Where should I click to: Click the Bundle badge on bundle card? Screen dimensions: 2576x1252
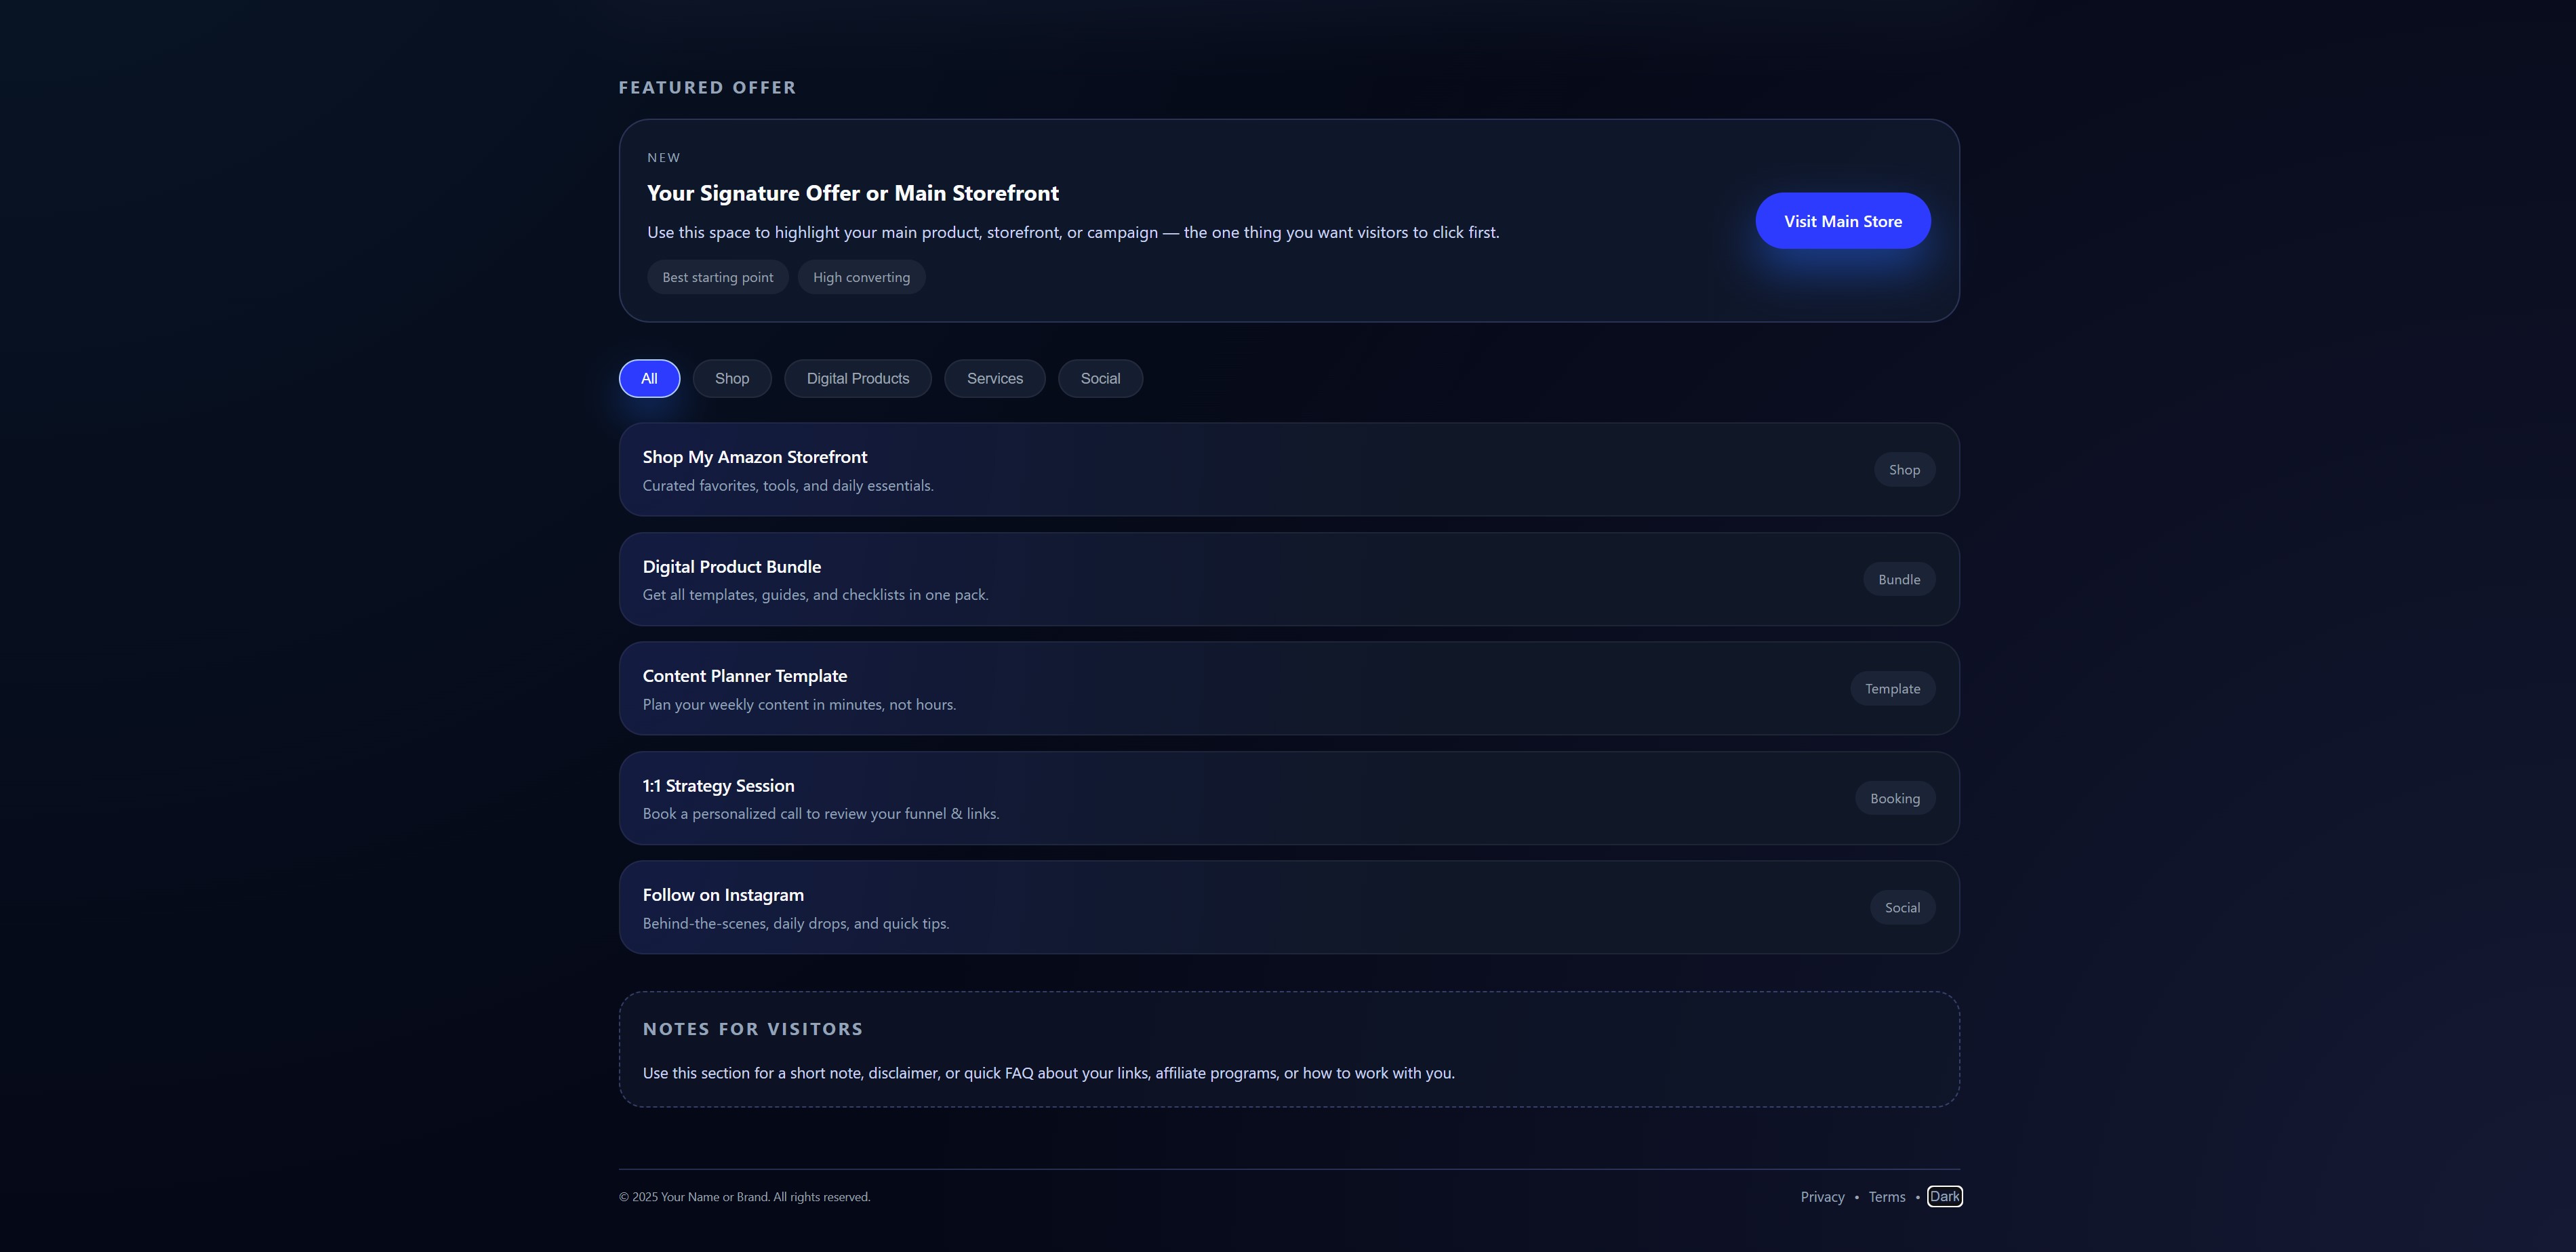pos(1898,579)
